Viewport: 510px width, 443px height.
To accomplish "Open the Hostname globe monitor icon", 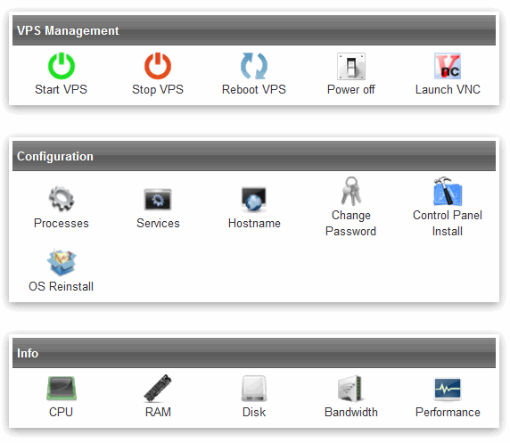I will (x=254, y=199).
